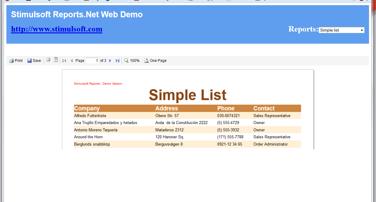The height and width of the screenshot is (202, 376).
Task: Click the Simple List report title
Action: pos(188,95)
